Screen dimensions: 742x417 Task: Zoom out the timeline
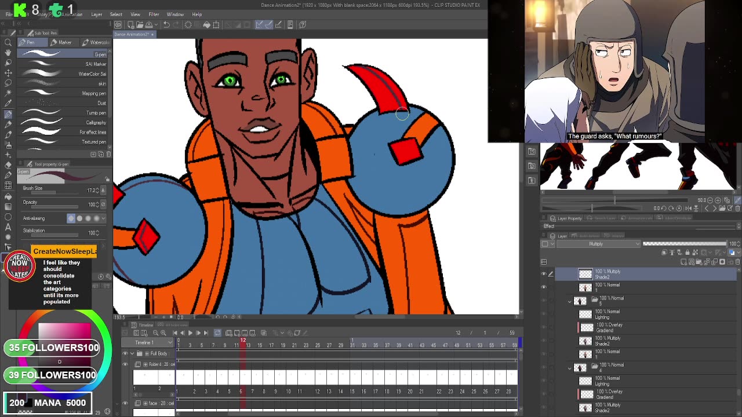click(155, 333)
